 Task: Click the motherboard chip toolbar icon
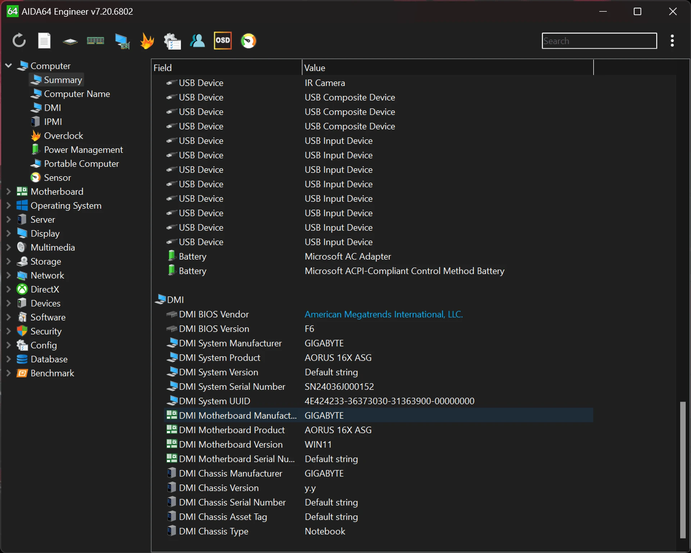(x=70, y=41)
